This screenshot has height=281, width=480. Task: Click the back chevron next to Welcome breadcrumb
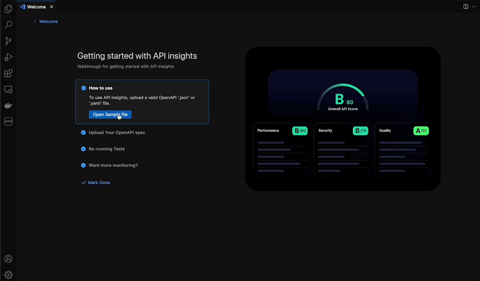pos(35,21)
